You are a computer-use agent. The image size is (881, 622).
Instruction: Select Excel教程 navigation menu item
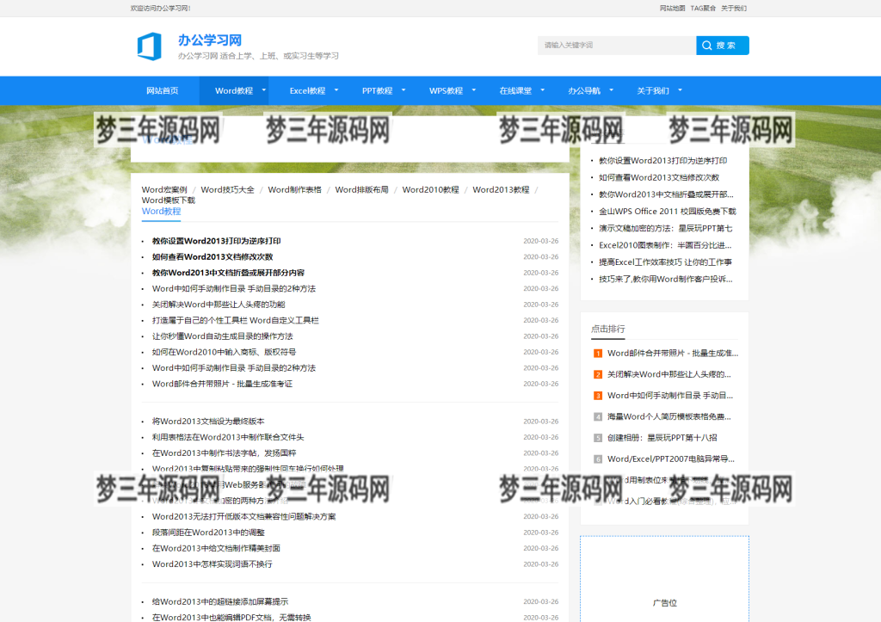pos(307,90)
